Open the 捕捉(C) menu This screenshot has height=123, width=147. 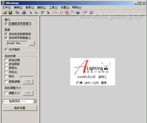41,8
